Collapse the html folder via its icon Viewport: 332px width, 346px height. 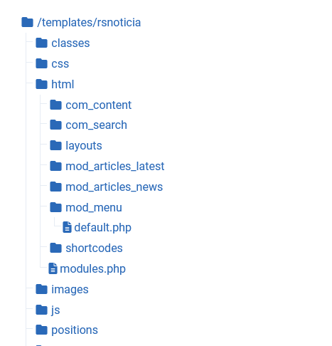(x=41, y=84)
